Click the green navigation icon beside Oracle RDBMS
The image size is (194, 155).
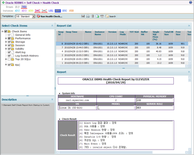tap(3, 3)
